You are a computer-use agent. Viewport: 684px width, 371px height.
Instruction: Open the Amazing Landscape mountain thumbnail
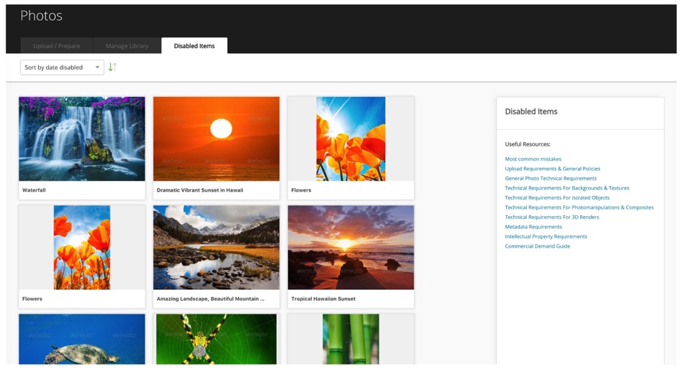(x=217, y=248)
